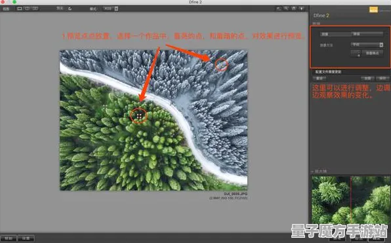Screen dimensions: 391x243
Task: Click the Help button at bottom left
Action: coord(9,238)
